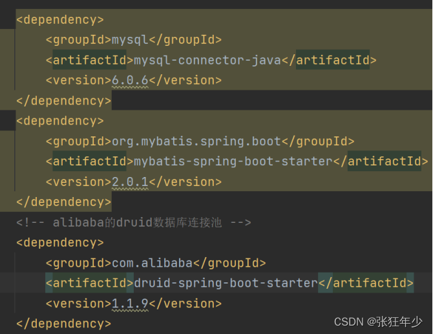Click the opening dependency tag above org.mybatis.spring.boot
The height and width of the screenshot is (334, 433).
60,121
